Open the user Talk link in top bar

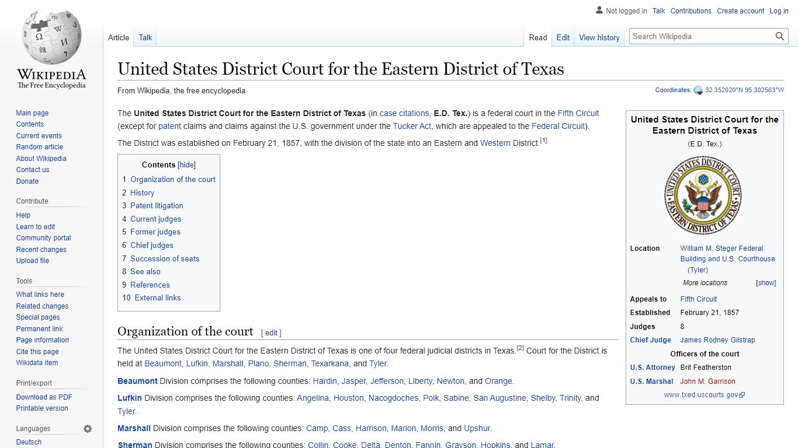659,11
